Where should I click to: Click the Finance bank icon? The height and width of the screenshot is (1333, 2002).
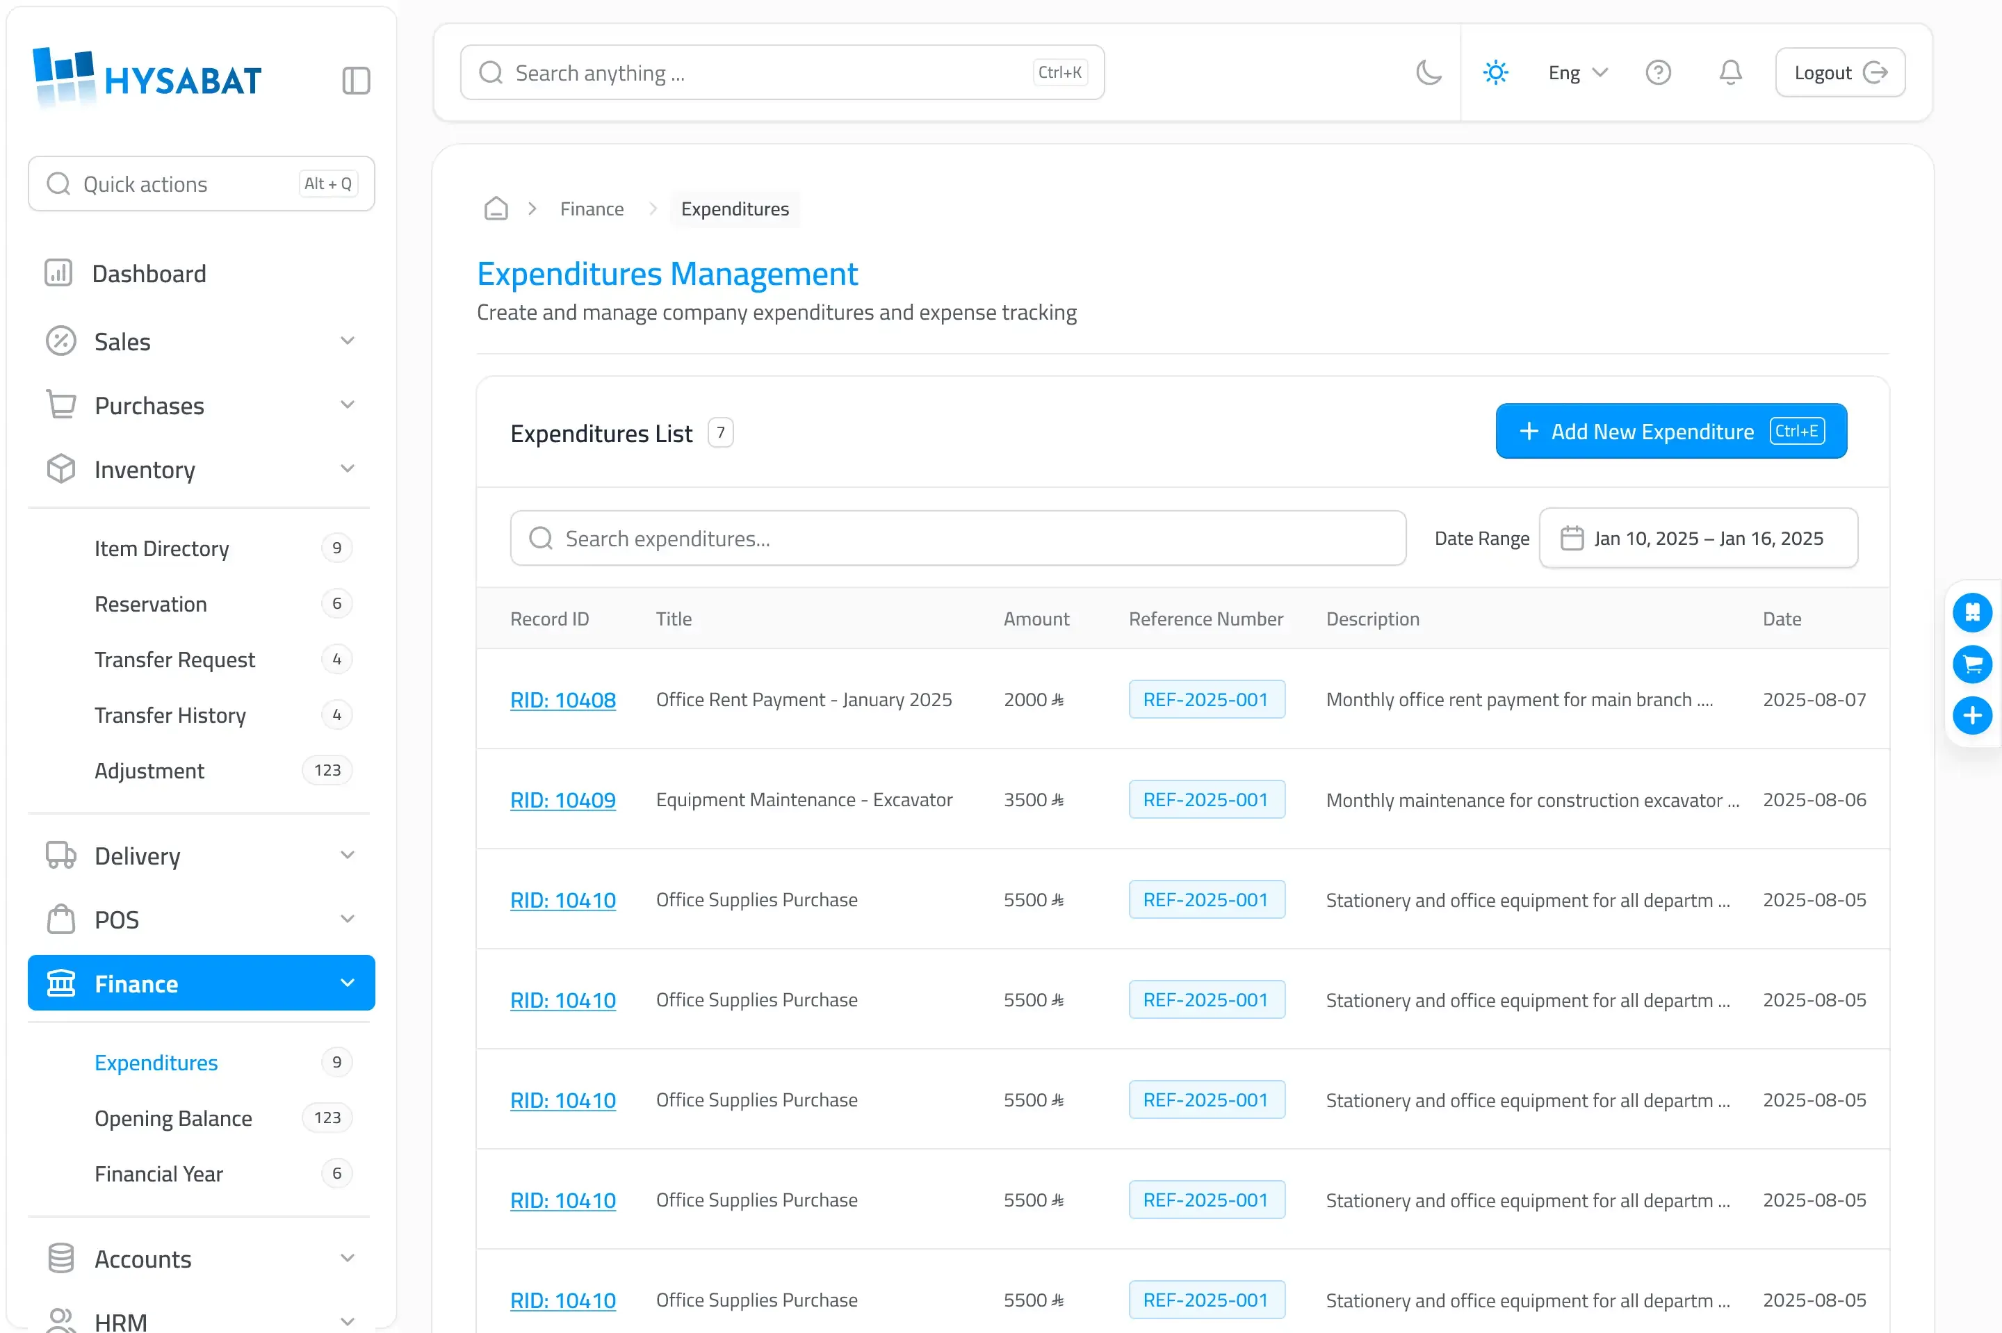click(61, 983)
